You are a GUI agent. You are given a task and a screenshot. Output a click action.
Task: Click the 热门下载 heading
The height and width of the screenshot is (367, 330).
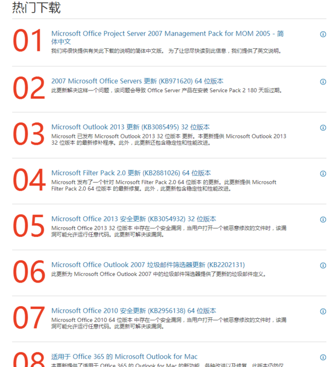click(36, 8)
